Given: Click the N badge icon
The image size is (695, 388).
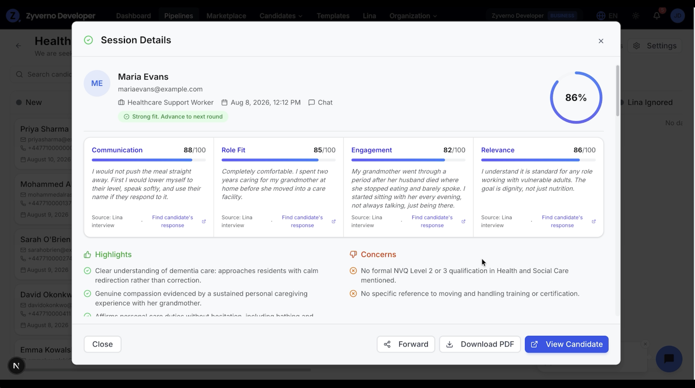Looking at the screenshot, I should (x=16, y=366).
